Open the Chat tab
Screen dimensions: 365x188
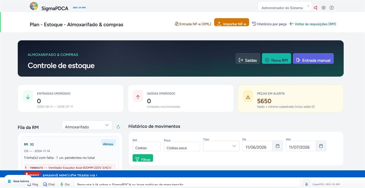click(x=49, y=184)
